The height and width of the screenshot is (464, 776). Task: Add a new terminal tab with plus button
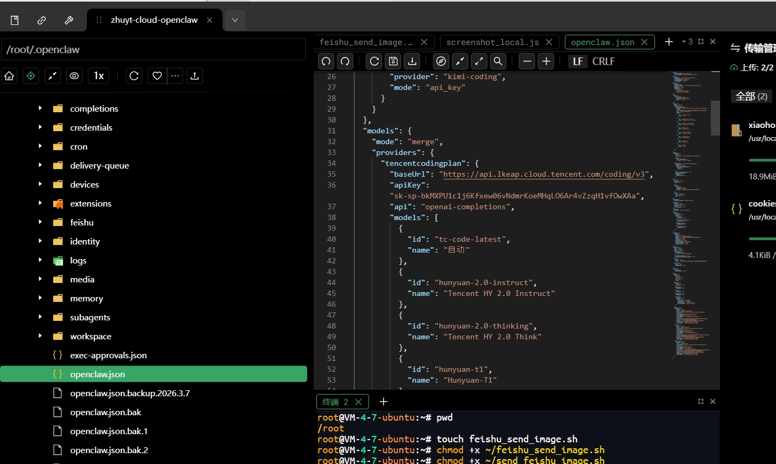tap(384, 402)
